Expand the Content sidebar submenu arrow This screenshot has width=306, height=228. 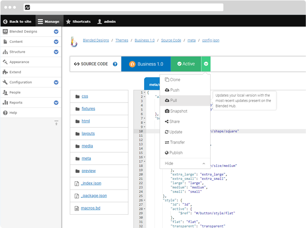point(56,42)
